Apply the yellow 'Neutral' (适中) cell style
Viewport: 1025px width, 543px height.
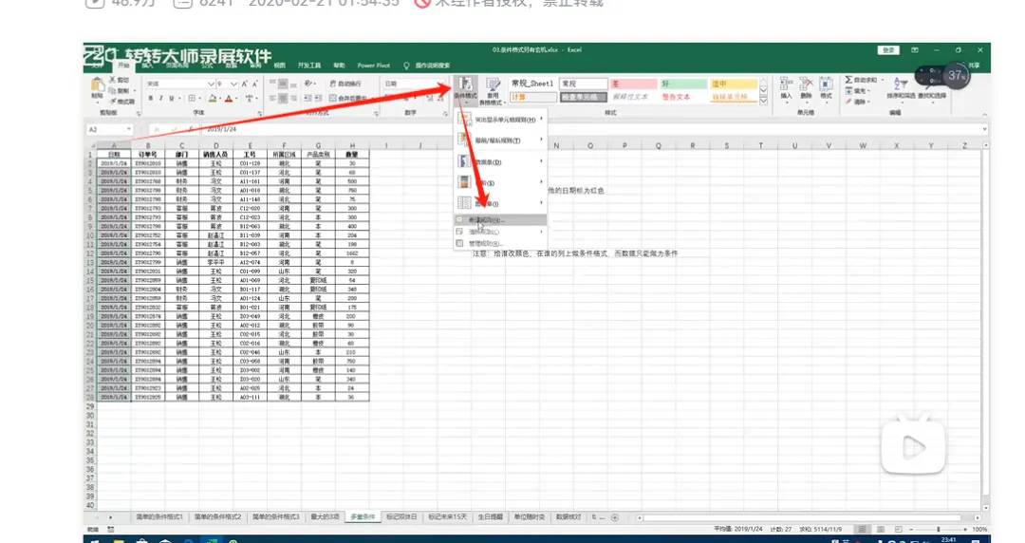pyautogui.click(x=734, y=84)
